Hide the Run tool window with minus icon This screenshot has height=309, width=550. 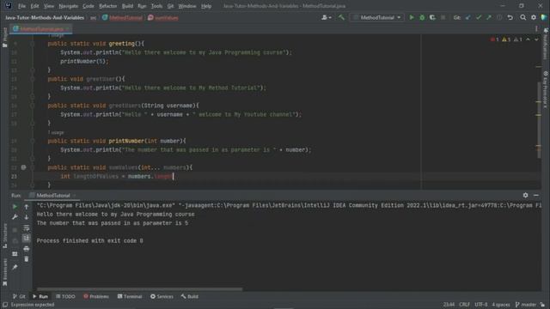[x=536, y=195]
